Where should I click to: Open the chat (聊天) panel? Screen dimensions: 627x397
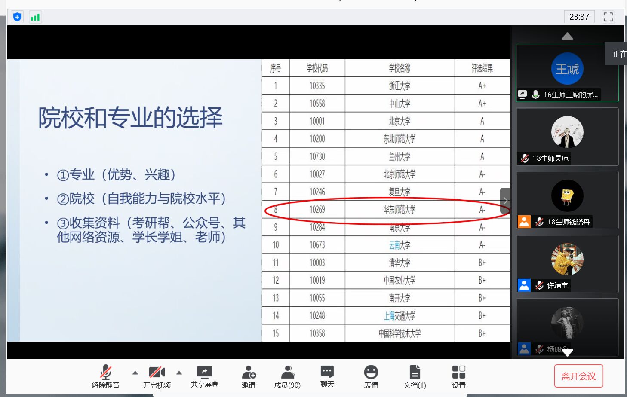327,376
